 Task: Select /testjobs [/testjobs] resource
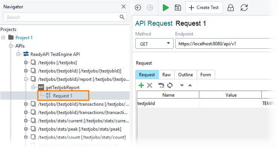(x=57, y=63)
